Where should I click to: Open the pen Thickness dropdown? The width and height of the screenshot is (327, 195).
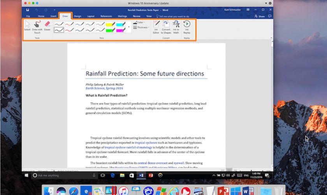point(142,27)
